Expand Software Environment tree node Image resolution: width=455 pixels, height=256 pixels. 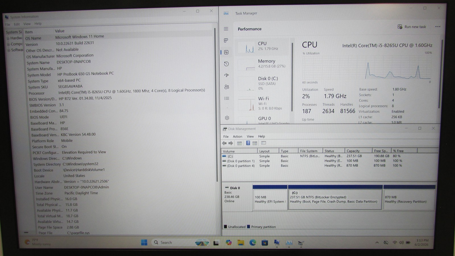9,50
